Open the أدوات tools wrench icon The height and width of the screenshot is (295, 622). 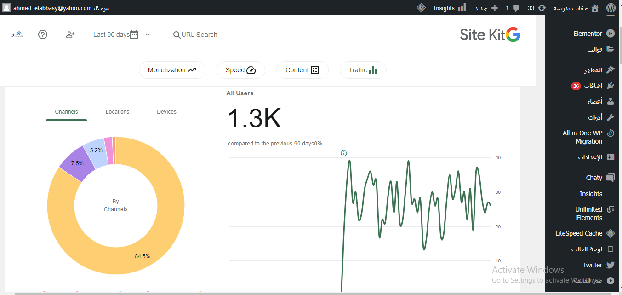pyautogui.click(x=610, y=117)
